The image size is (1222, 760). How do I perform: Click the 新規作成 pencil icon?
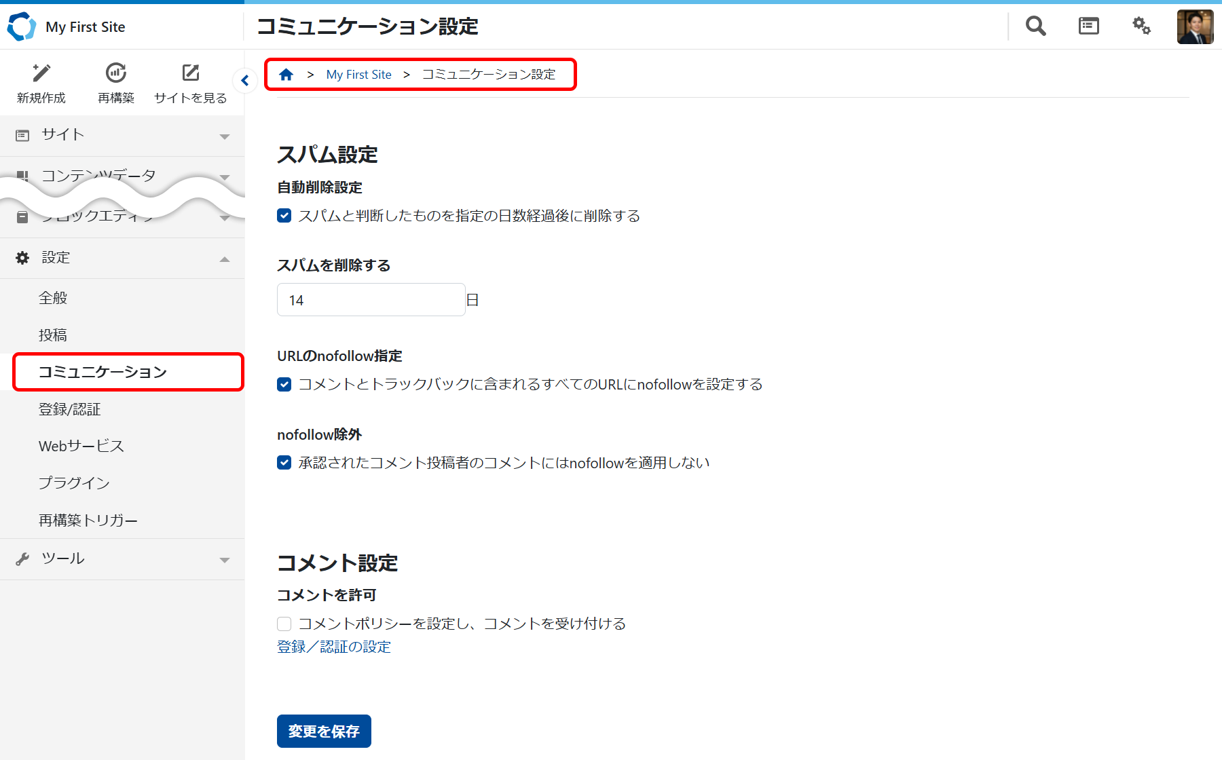[x=41, y=73]
